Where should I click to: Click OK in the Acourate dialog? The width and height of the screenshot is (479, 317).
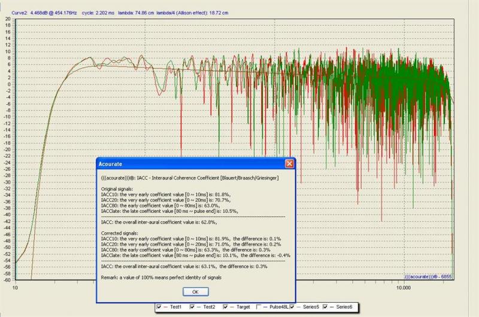click(x=195, y=291)
